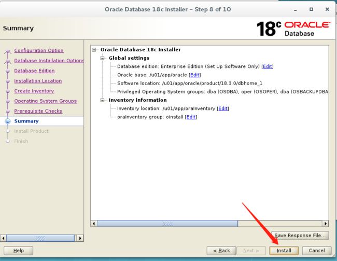Click steps sidebar scroll left arrow

point(3,238)
